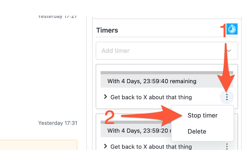Click the "Add timer" placeholder text
Screen dimensions: 245x150
click(x=115, y=51)
